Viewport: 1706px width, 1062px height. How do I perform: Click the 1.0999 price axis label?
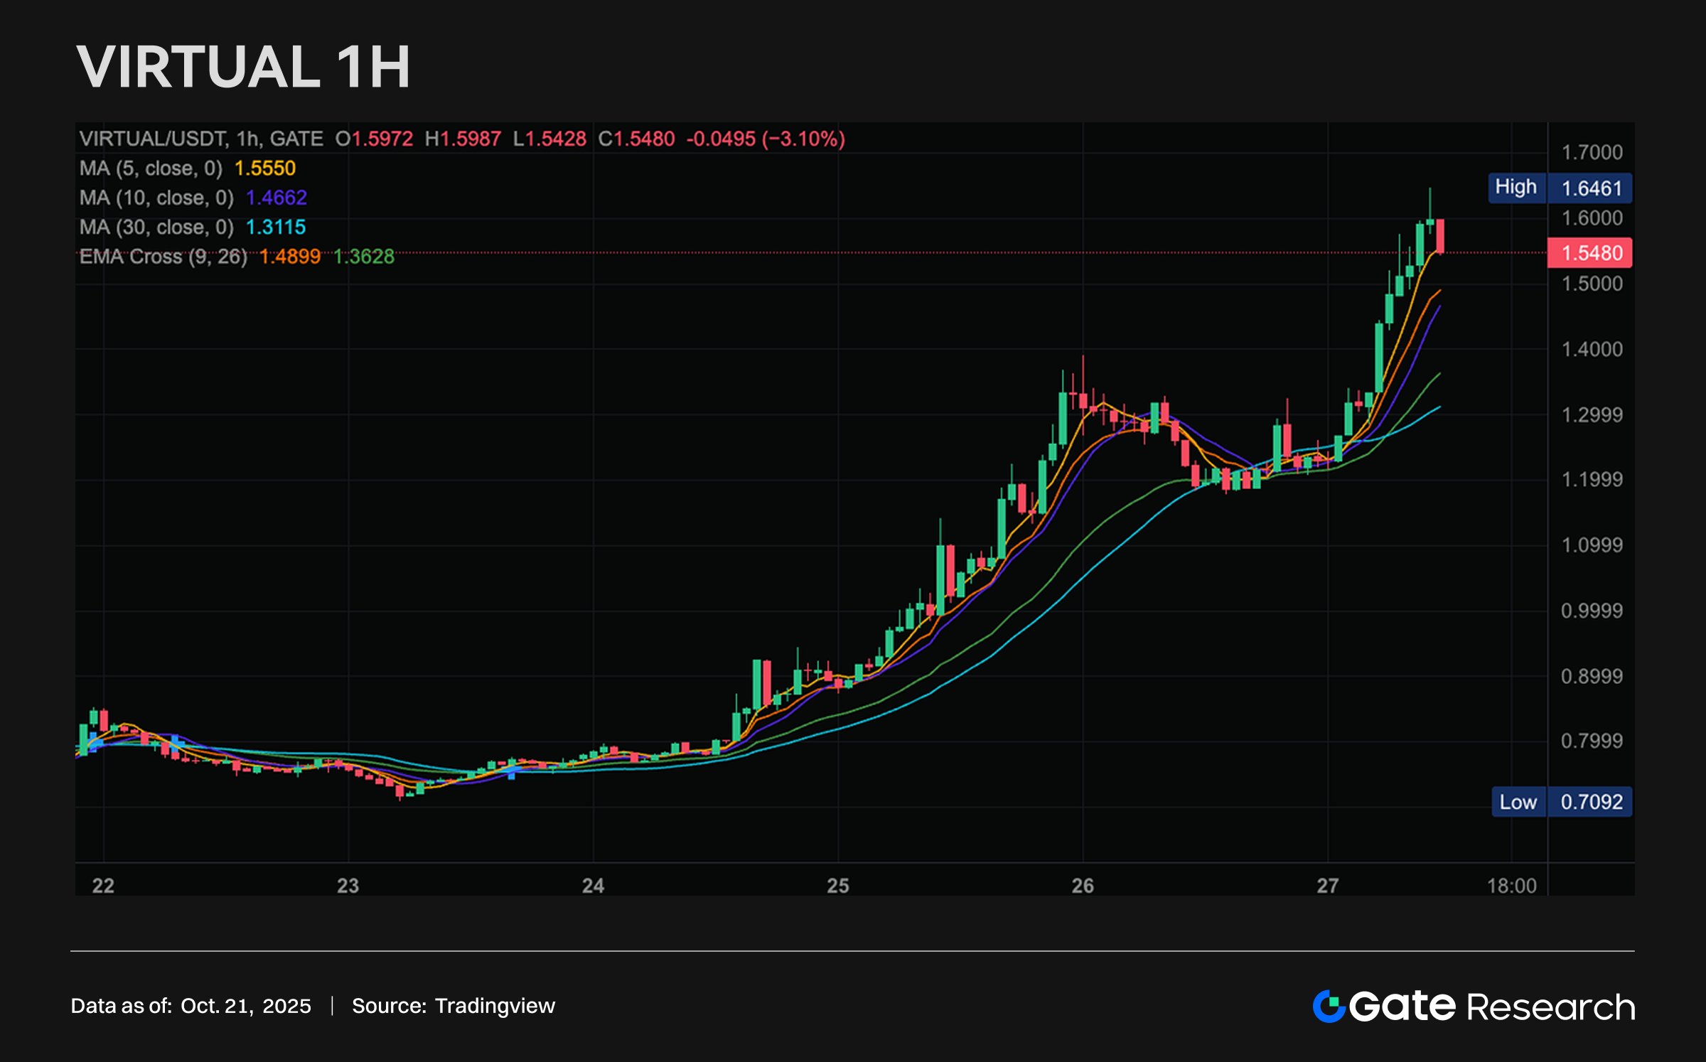[x=1592, y=545]
